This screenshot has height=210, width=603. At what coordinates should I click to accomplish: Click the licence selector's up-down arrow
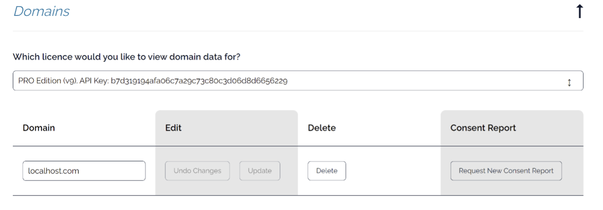pos(569,82)
